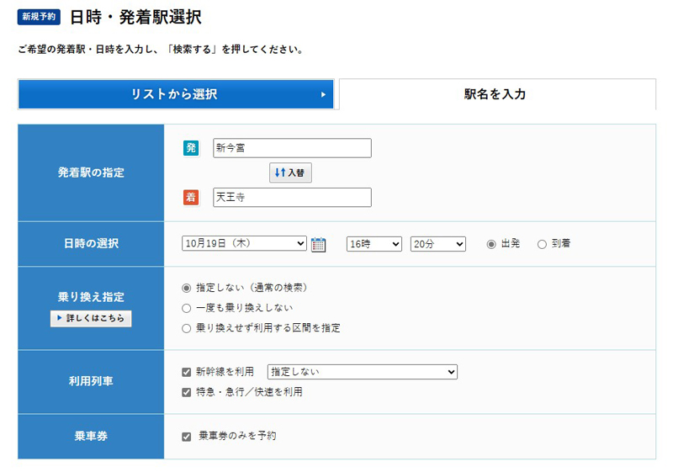Toggle 乗車券のみを予約 checkbox

point(186,437)
